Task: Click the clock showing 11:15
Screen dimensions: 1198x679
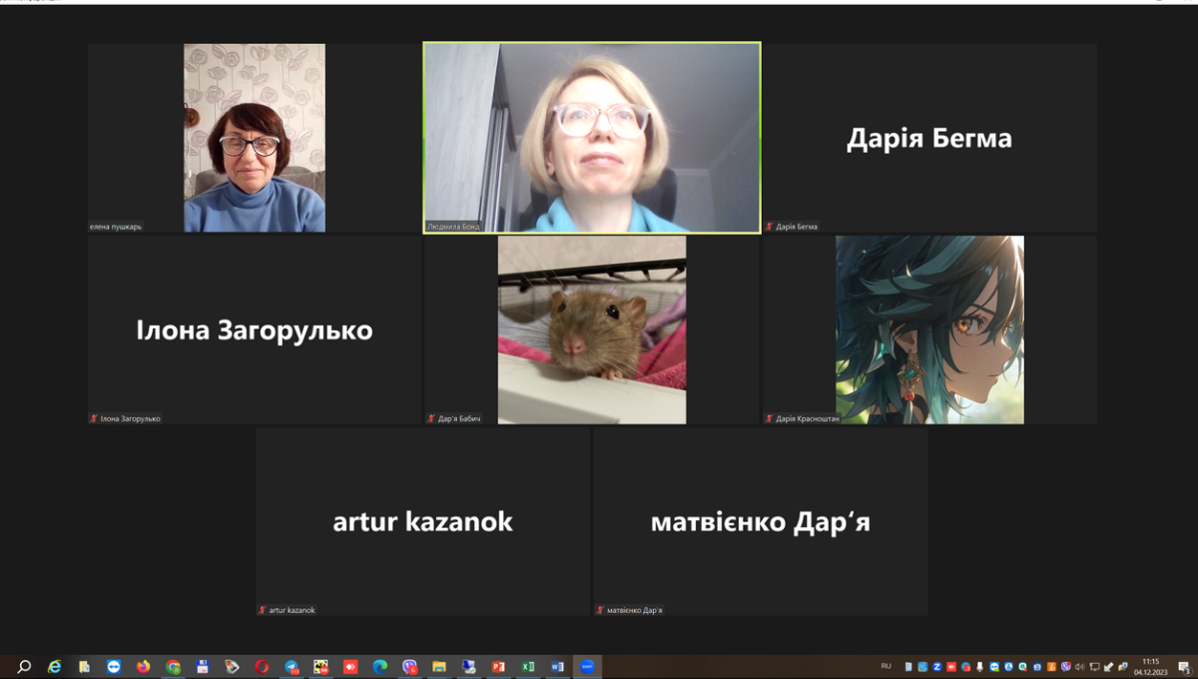Action: pos(1150,667)
